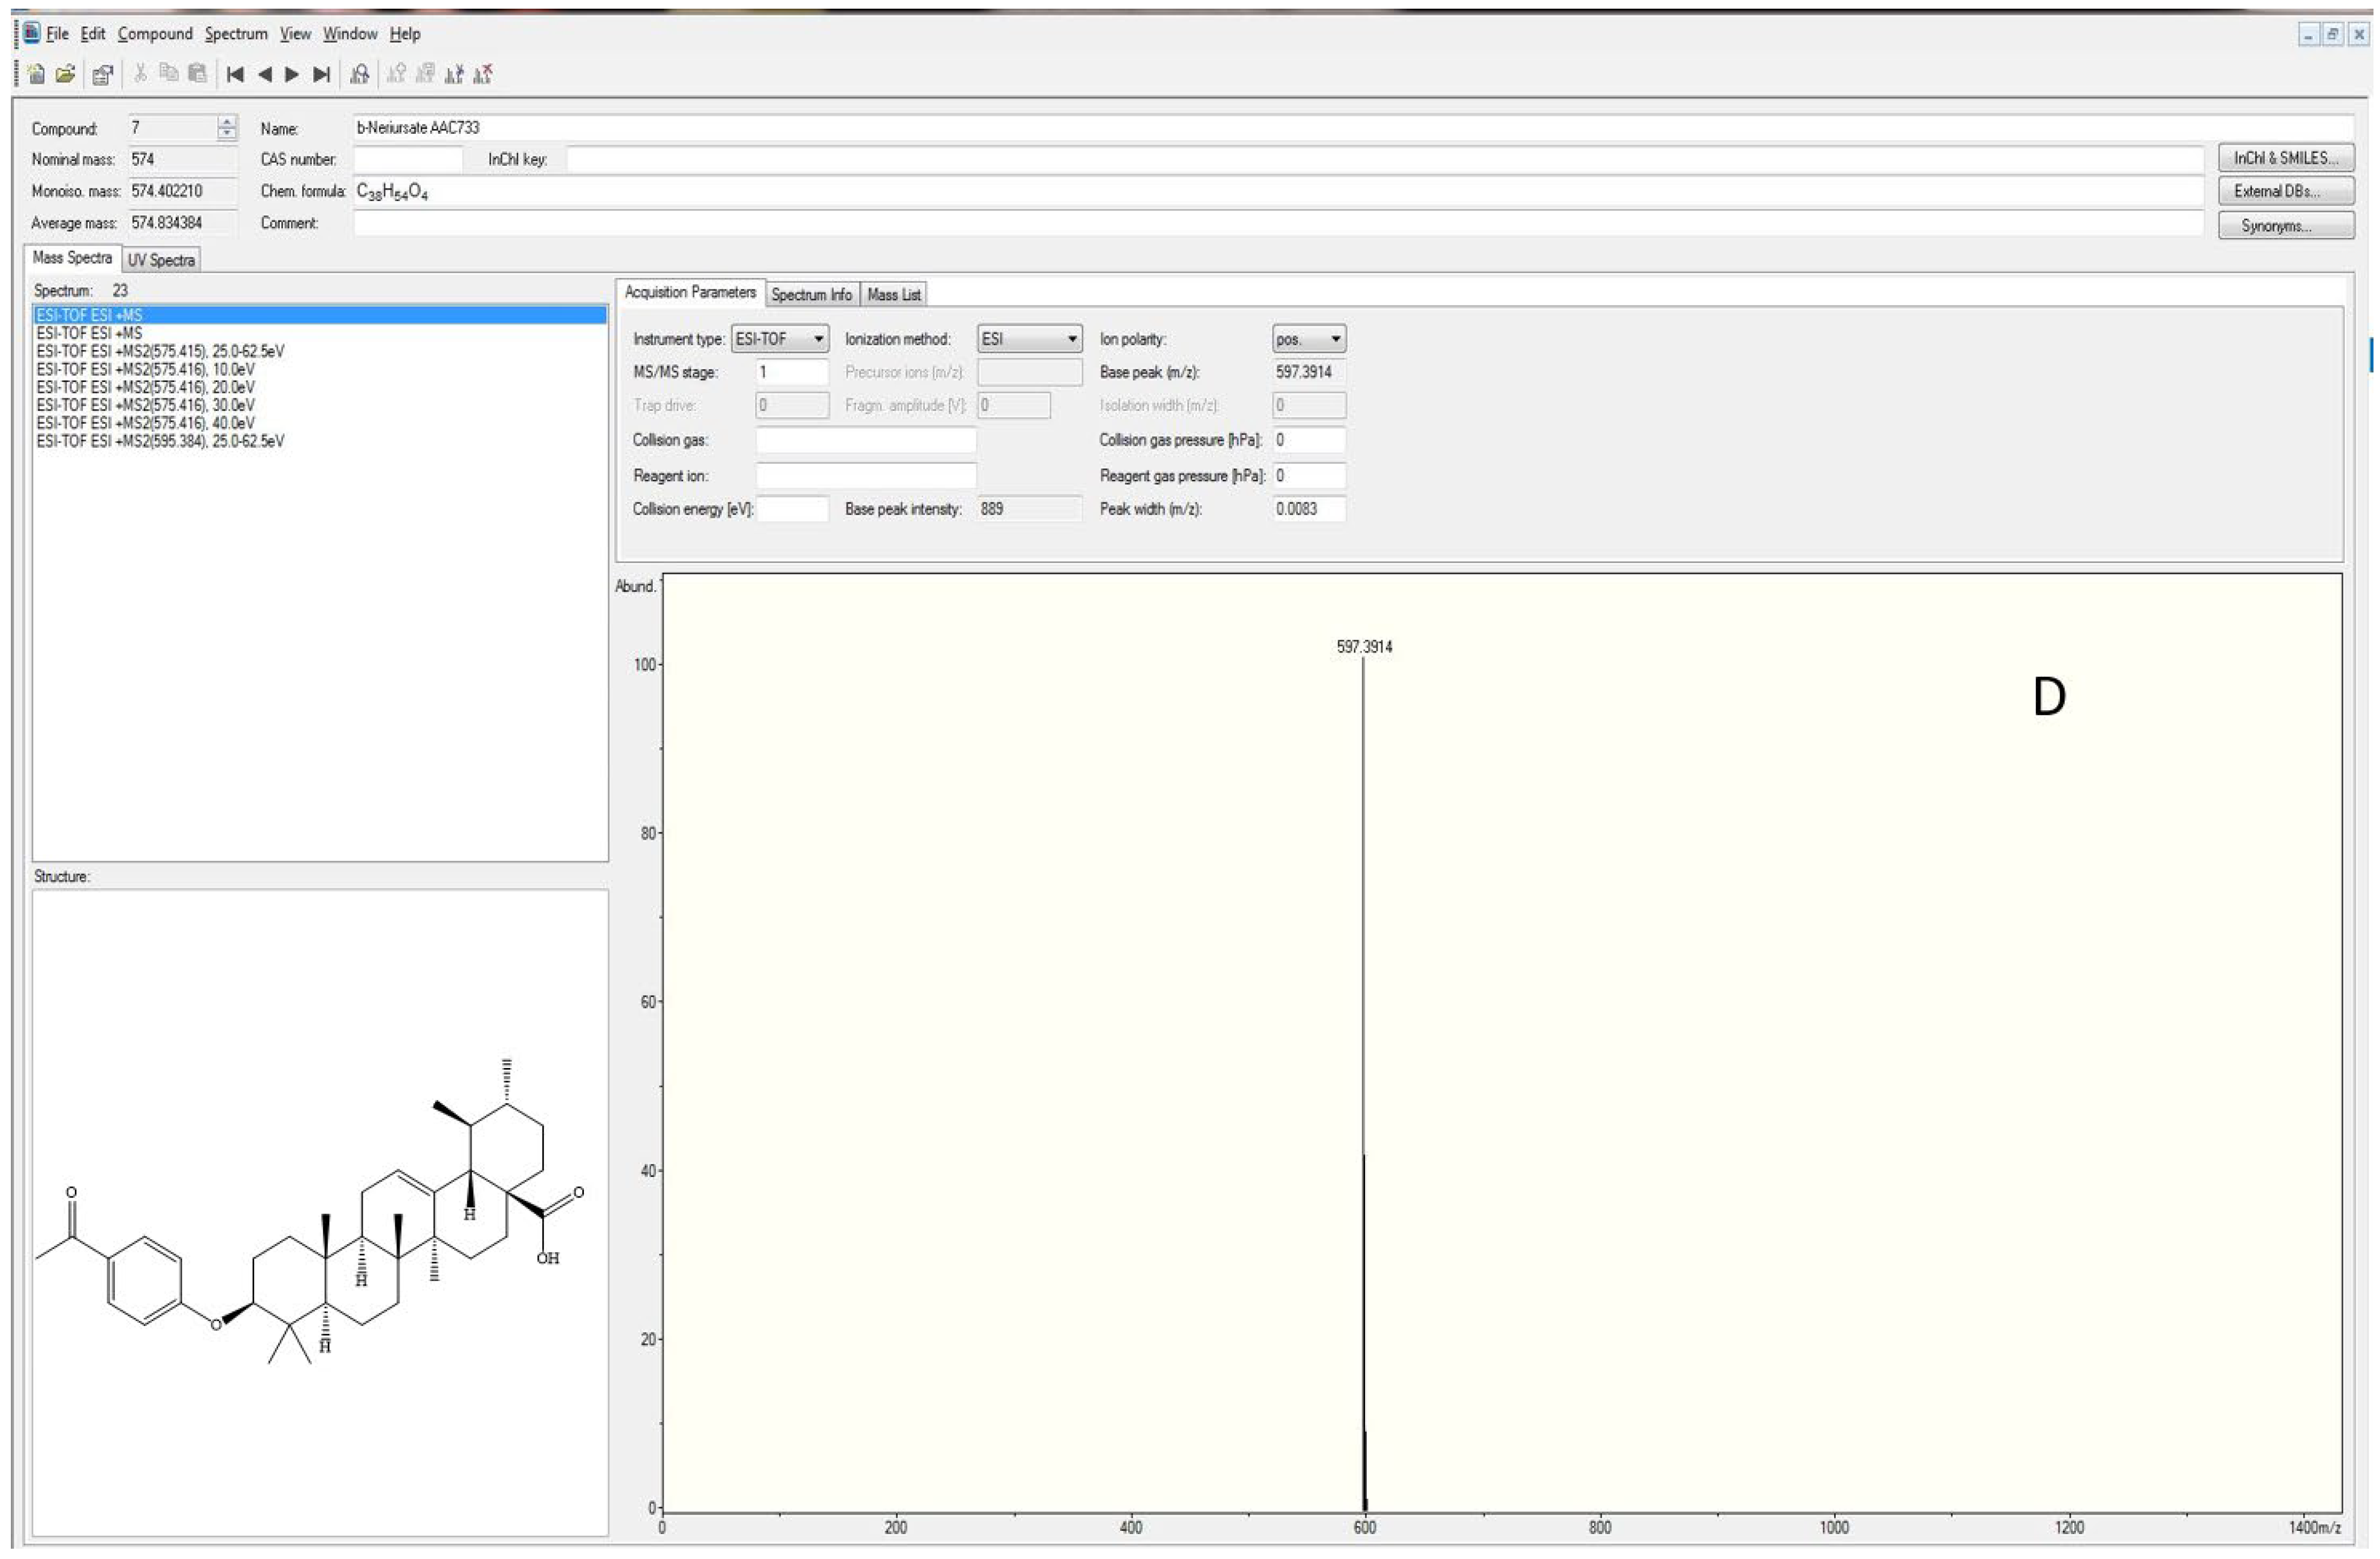Click the open folder toolbar icon
Viewport: 2380px width, 1559px height.
click(x=66, y=74)
